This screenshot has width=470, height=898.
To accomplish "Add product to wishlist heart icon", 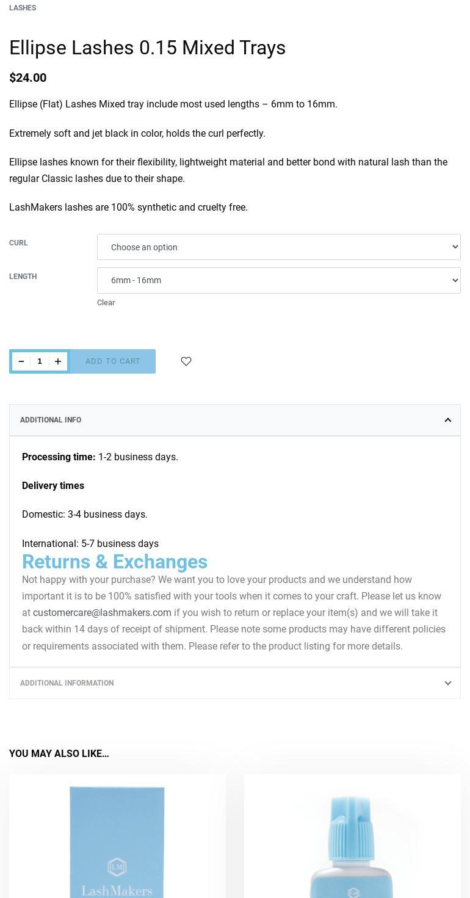I will (x=186, y=361).
